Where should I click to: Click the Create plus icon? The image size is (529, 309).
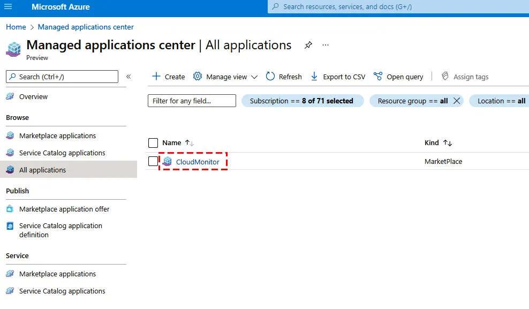pos(156,76)
